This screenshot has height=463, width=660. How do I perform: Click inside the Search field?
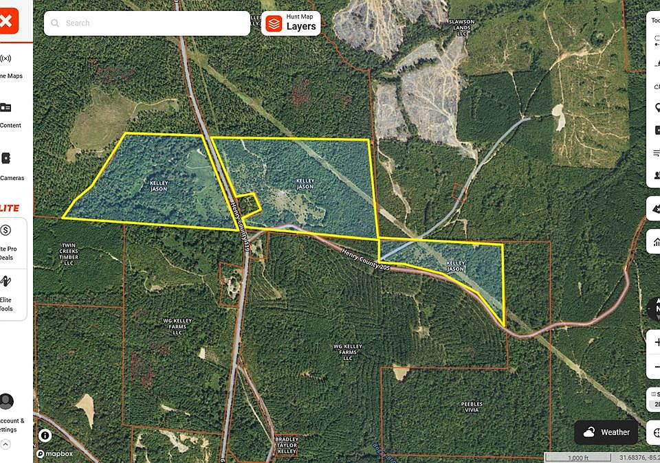click(x=147, y=23)
